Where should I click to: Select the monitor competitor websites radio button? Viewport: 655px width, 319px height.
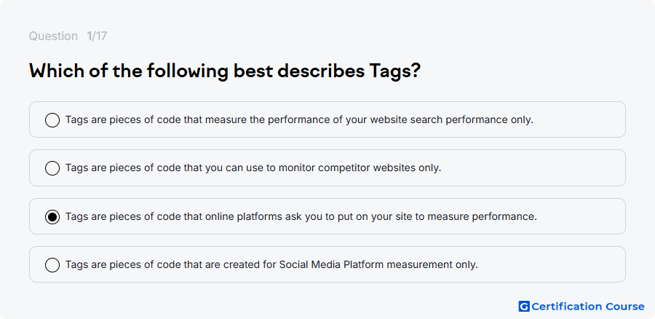pyautogui.click(x=52, y=168)
